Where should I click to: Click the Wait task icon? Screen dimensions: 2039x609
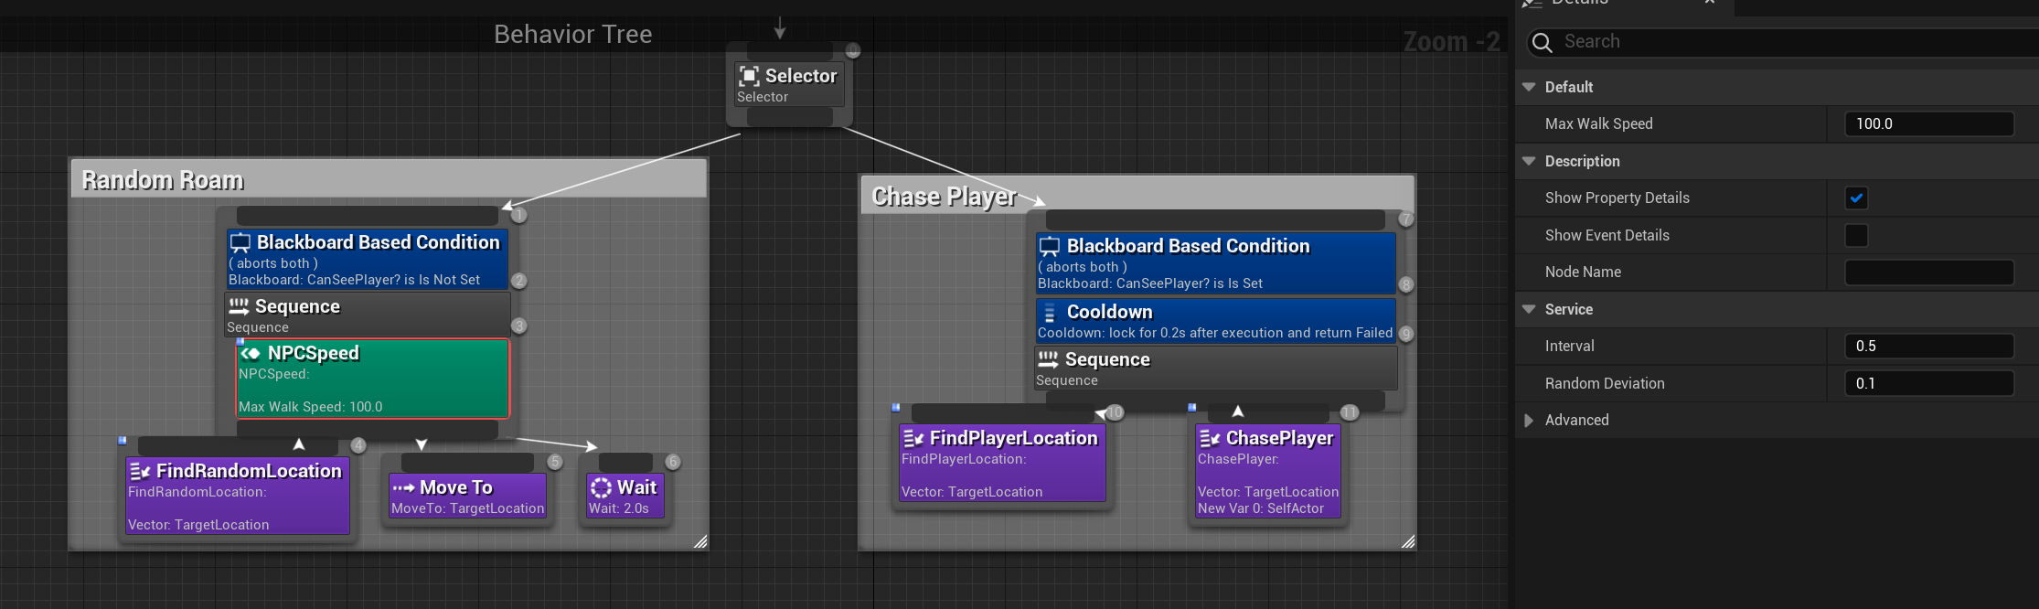point(601,487)
